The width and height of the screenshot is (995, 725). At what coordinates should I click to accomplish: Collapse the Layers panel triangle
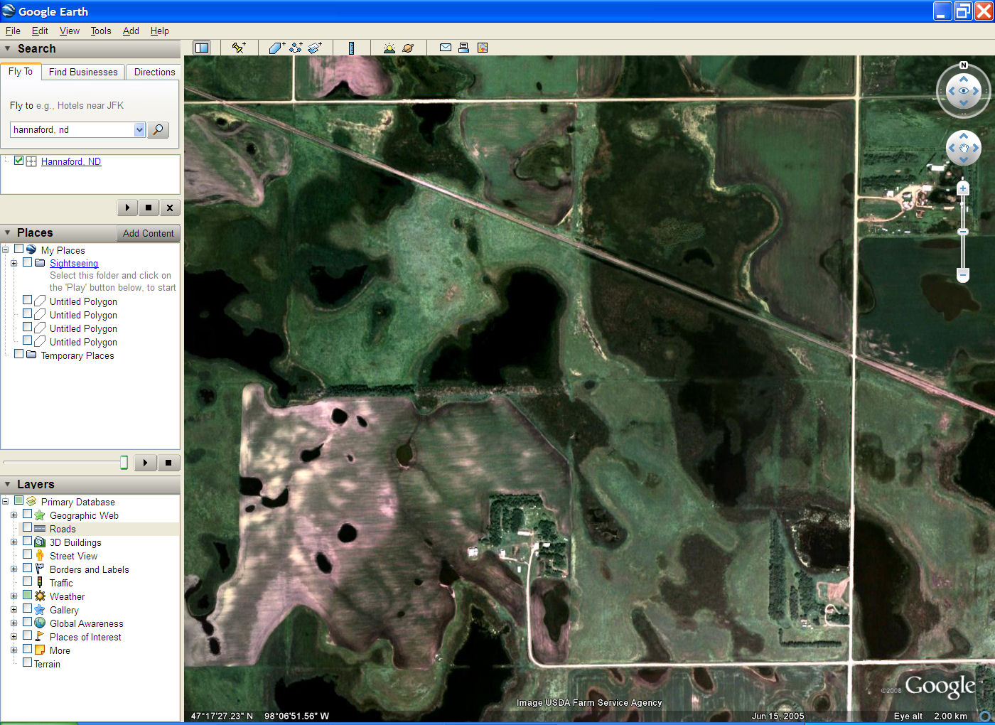point(8,484)
